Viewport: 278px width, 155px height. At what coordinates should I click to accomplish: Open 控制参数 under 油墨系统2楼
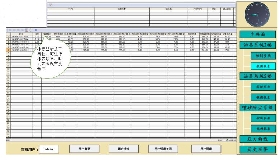click(x=263, y=55)
